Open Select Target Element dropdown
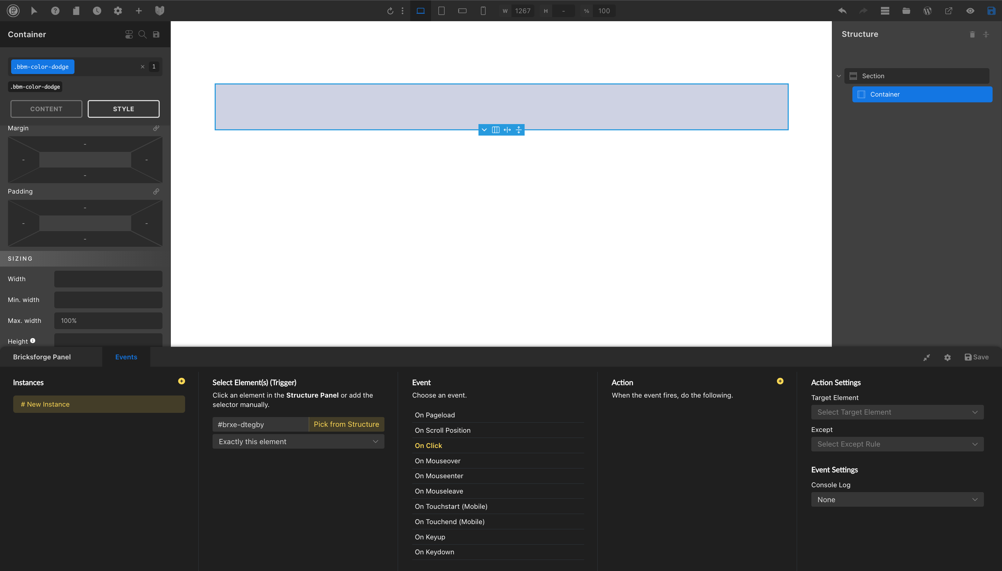The image size is (1002, 571). (897, 412)
